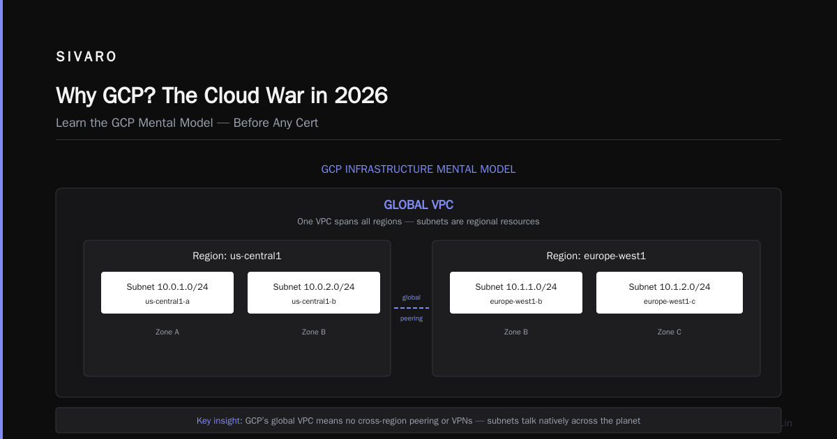Screen dimensions: 837x439
Task: Click the 'Region: europe-west1' header
Action: click(x=596, y=256)
